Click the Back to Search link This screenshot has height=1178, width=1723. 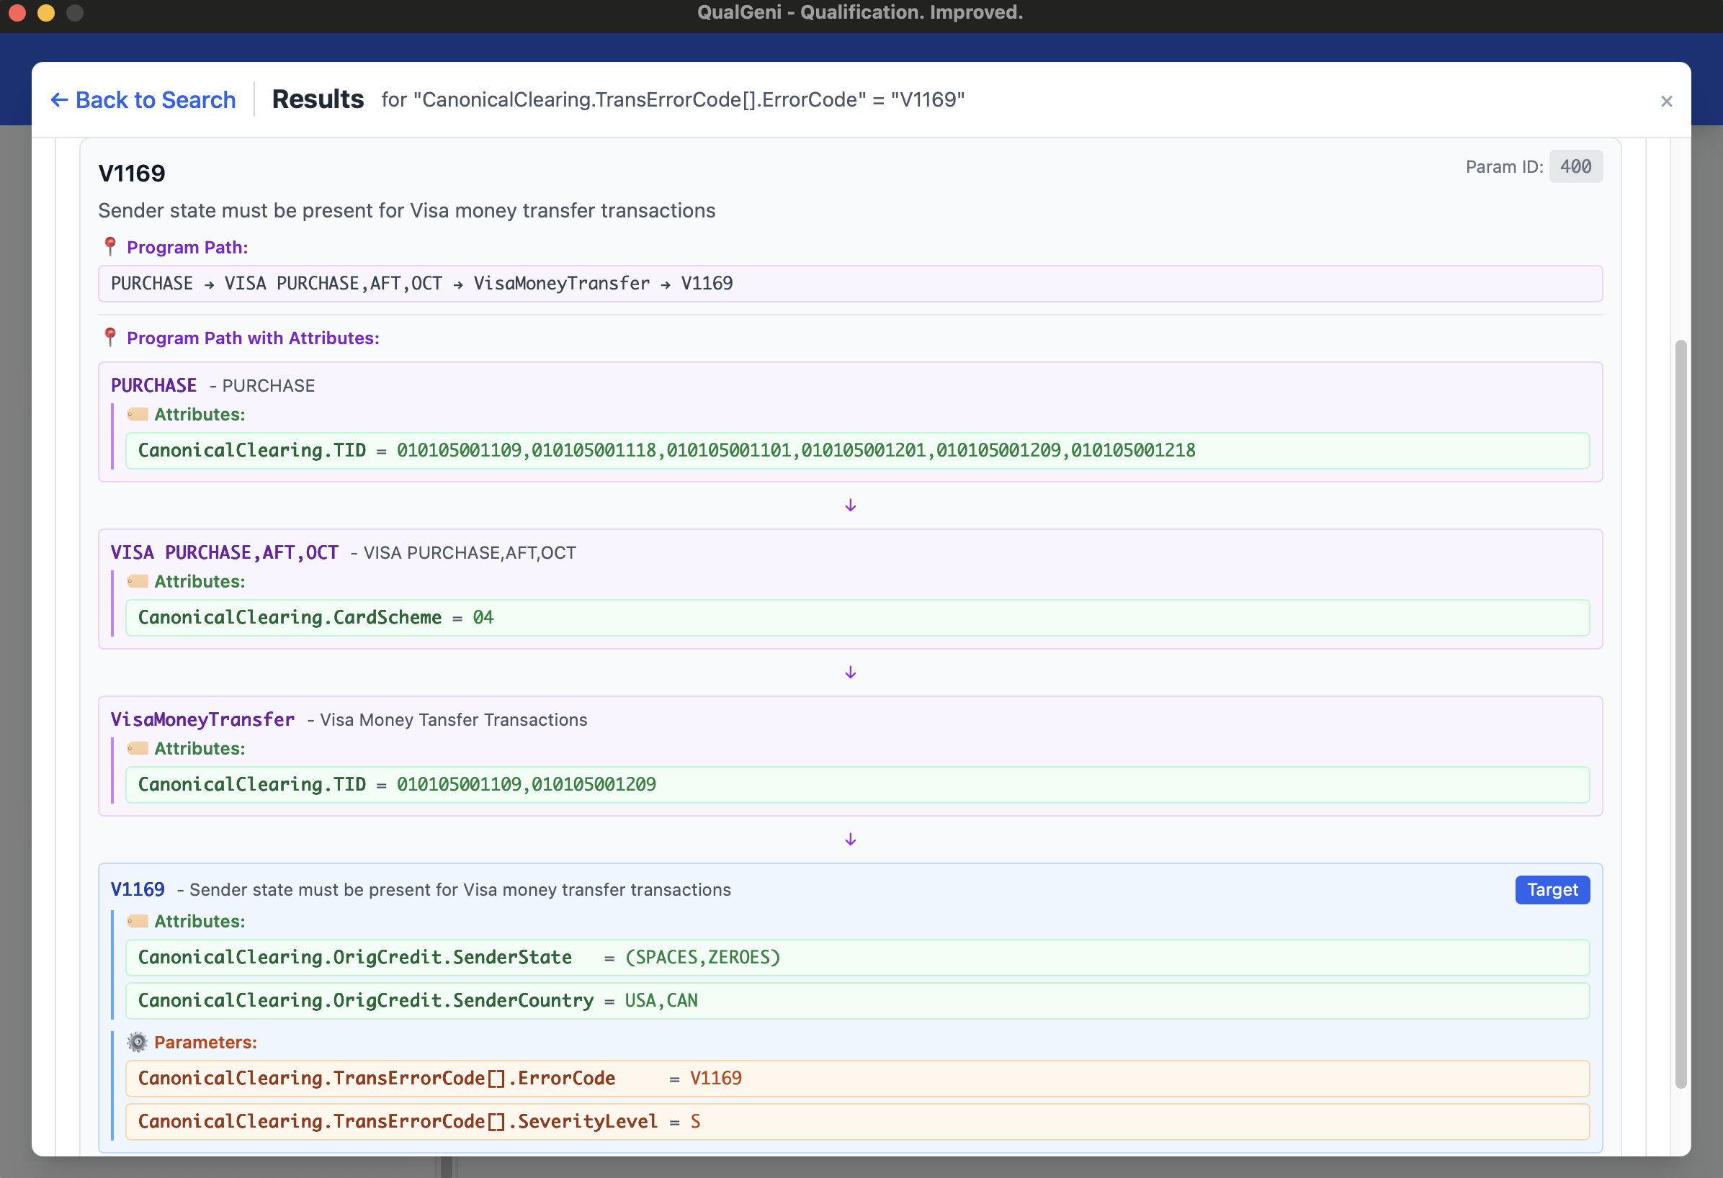pos(143,99)
